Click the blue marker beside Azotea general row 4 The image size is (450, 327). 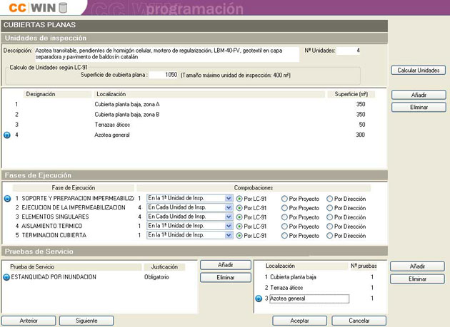tap(7, 135)
